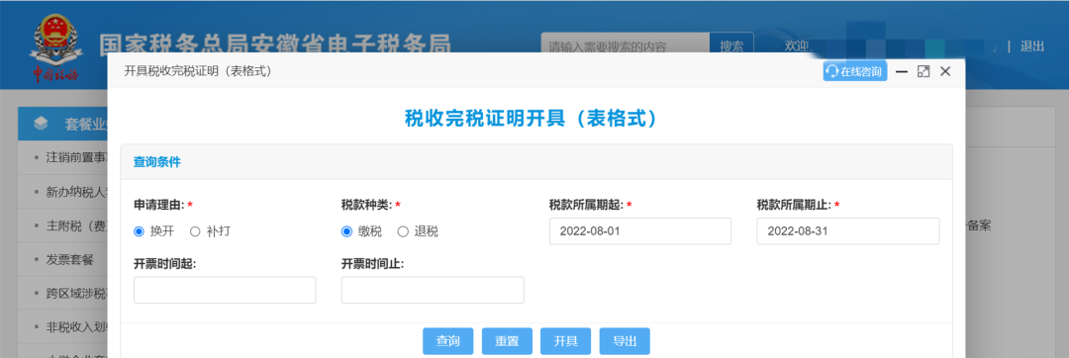This screenshot has height=358, width=1069.
Task: Choose 退税 tax type
Action: (402, 231)
